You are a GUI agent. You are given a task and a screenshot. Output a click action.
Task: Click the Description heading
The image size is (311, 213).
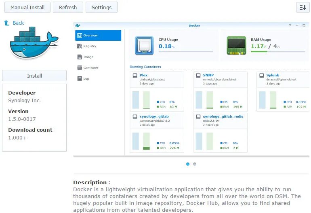(x=92, y=182)
